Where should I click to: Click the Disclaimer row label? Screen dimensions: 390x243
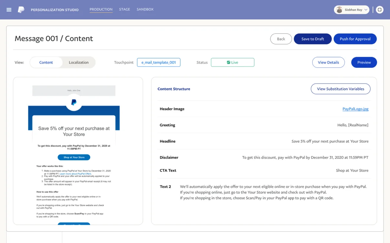169,157
